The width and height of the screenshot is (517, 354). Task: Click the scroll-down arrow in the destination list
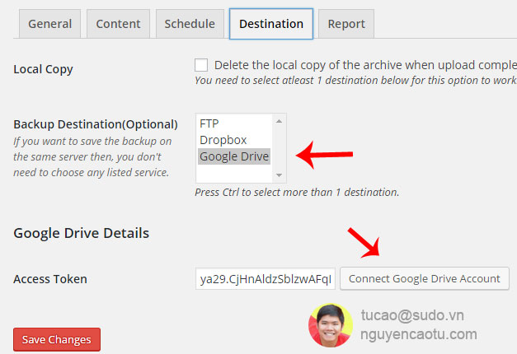[279, 175]
